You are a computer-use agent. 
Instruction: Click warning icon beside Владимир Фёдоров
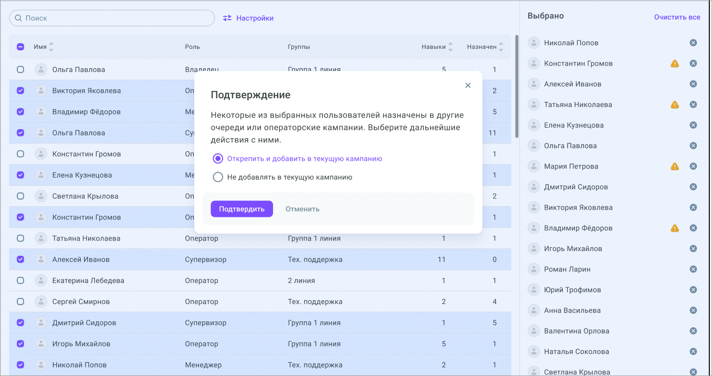click(x=675, y=228)
